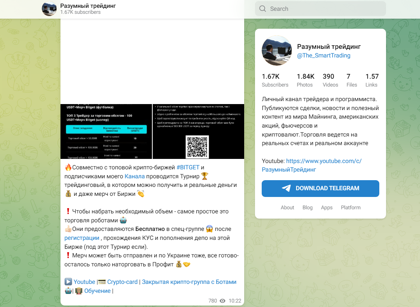Click the search magnifier icon

262,9
